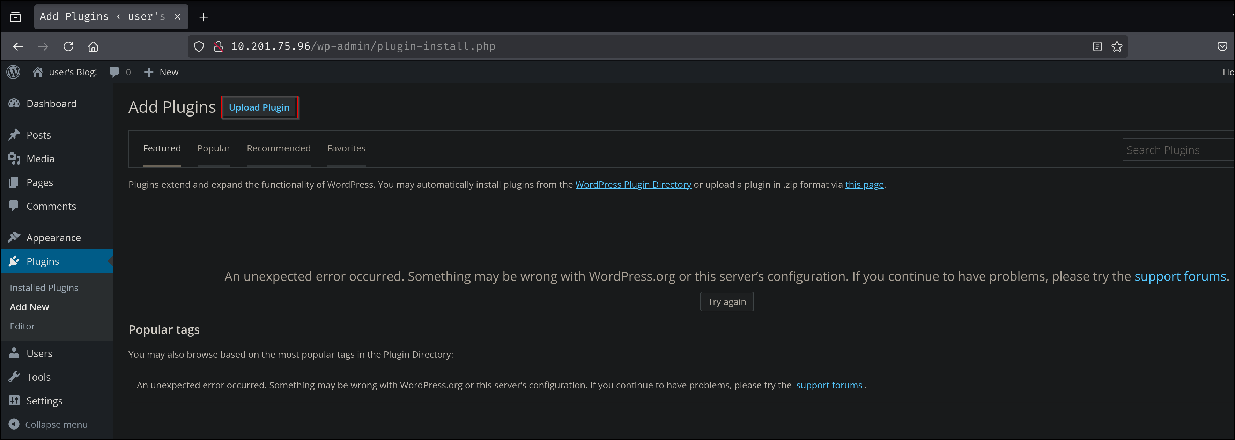This screenshot has height=440, width=1235.
Task: Reload the page with refresh icon
Action: (x=68, y=46)
